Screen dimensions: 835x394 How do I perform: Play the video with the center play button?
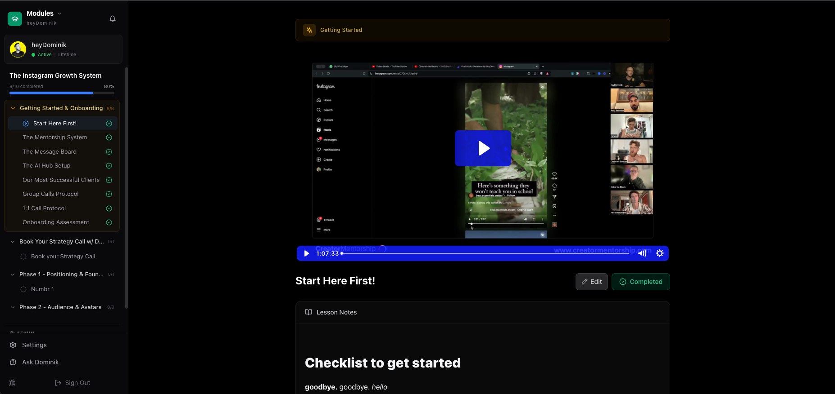[483, 148]
